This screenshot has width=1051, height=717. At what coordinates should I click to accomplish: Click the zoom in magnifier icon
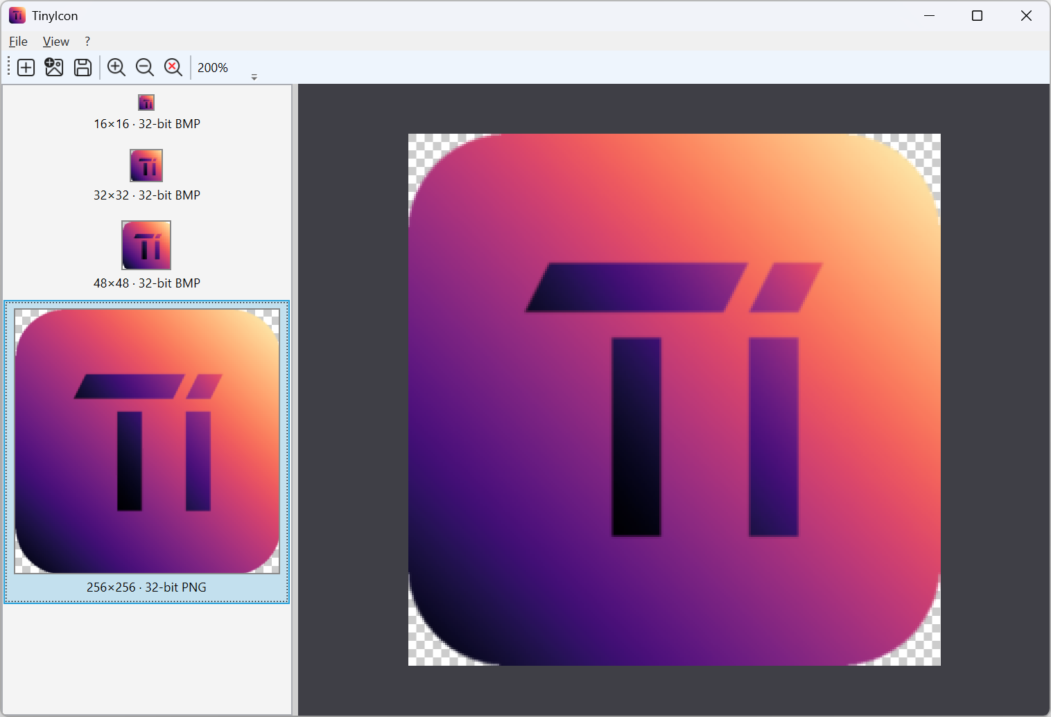tap(116, 67)
